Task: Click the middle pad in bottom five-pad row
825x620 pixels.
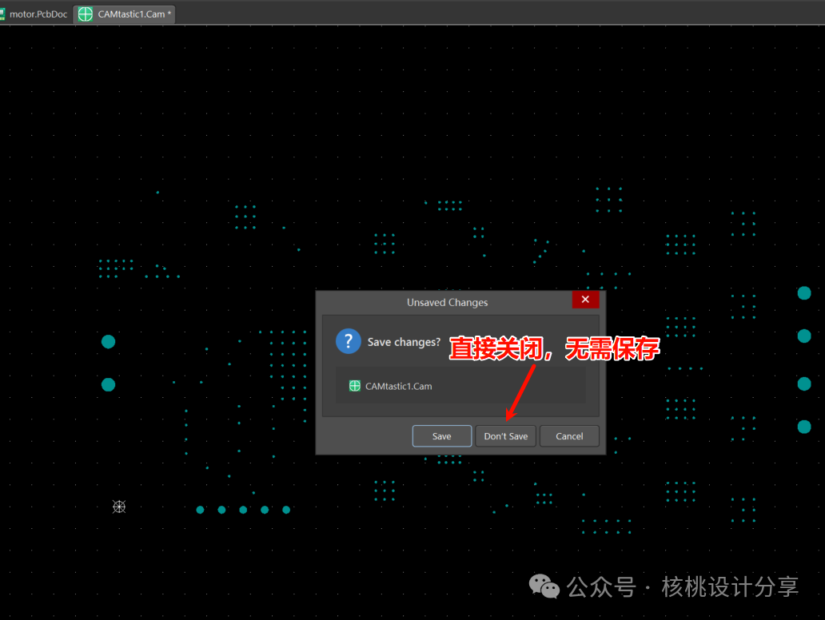Action: [x=243, y=510]
